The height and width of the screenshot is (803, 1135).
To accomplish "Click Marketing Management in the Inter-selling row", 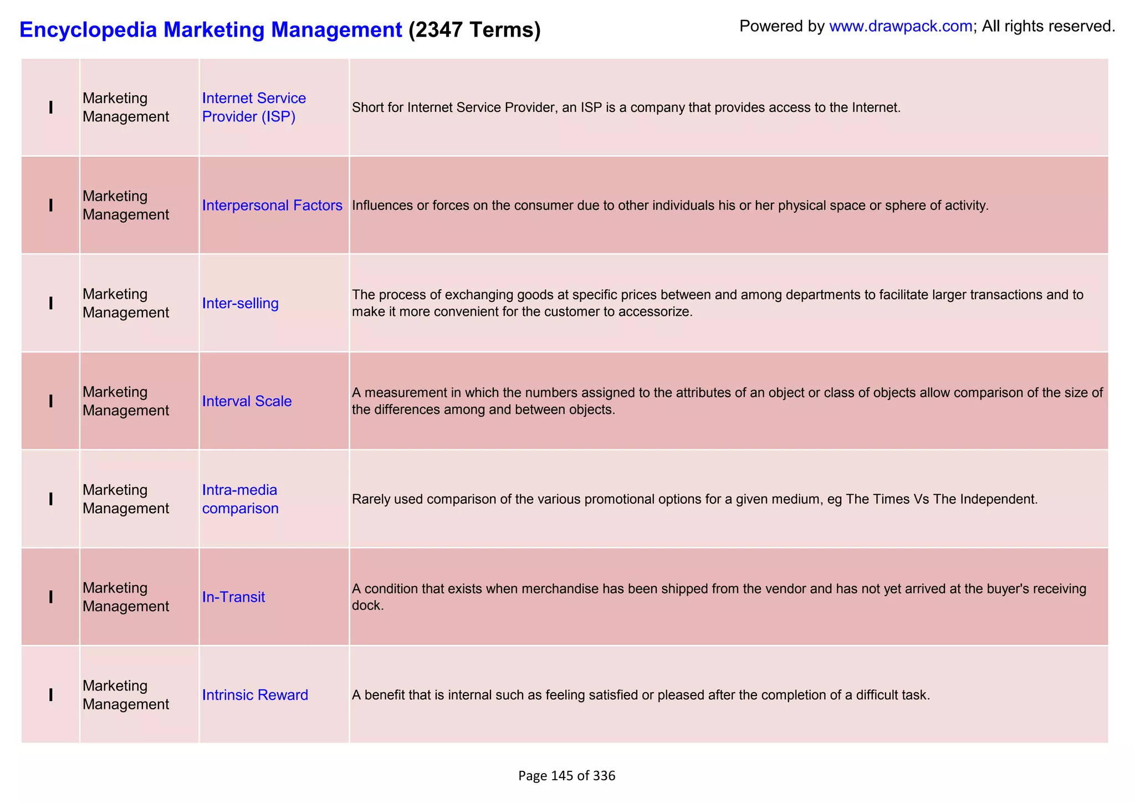I will [126, 303].
